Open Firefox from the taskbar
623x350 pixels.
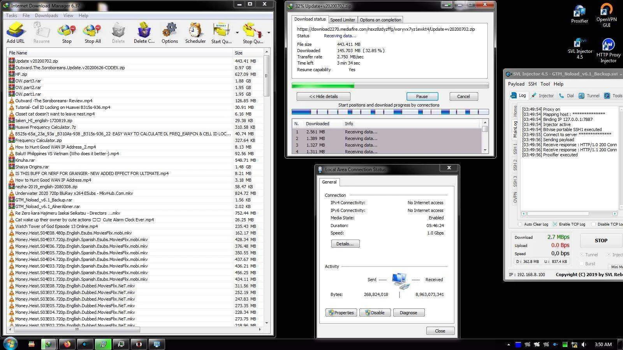[67, 344]
